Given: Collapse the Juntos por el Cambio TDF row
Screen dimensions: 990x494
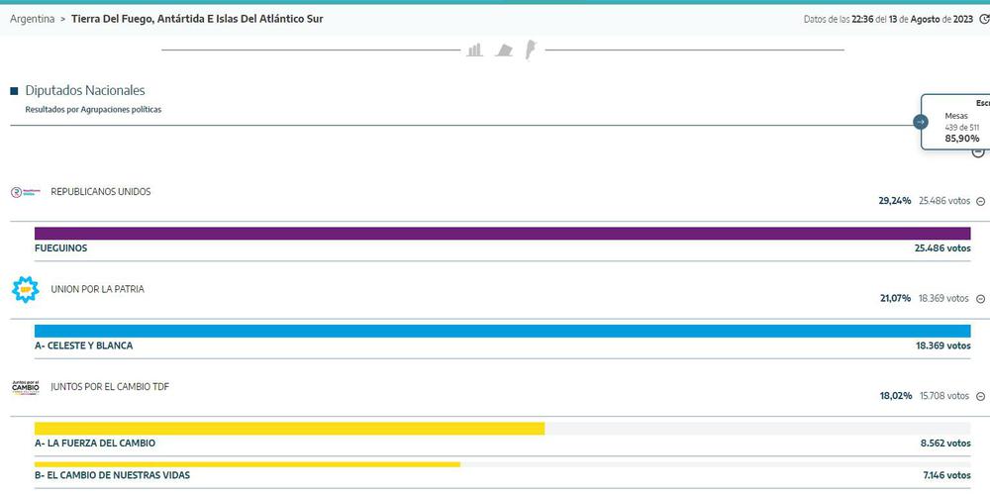Looking at the screenshot, I should coord(980,396).
